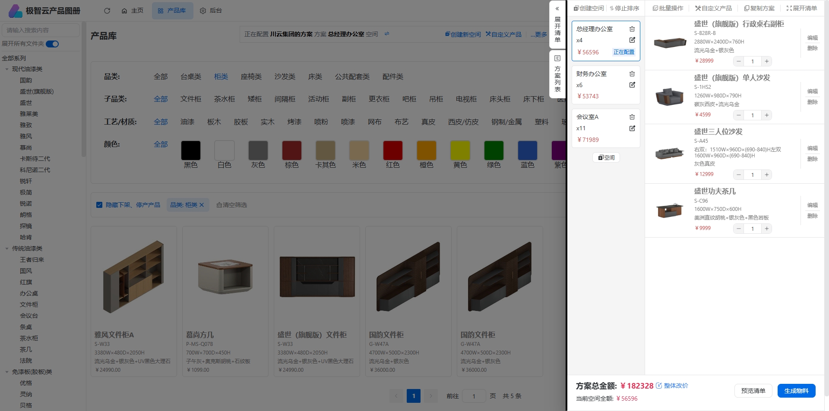Click the 预览清单 button
This screenshot has height=411, width=829.
click(x=753, y=391)
